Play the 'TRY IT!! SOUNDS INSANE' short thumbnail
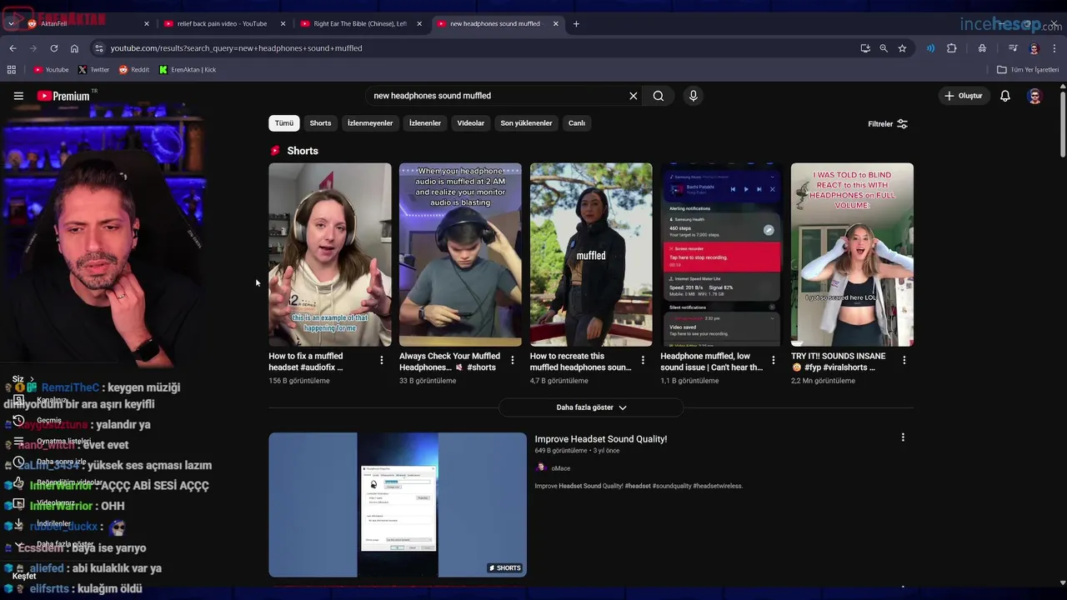This screenshot has width=1067, height=600. pyautogui.click(x=852, y=254)
